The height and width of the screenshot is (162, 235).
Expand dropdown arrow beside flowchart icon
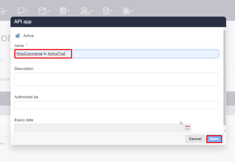point(92,11)
